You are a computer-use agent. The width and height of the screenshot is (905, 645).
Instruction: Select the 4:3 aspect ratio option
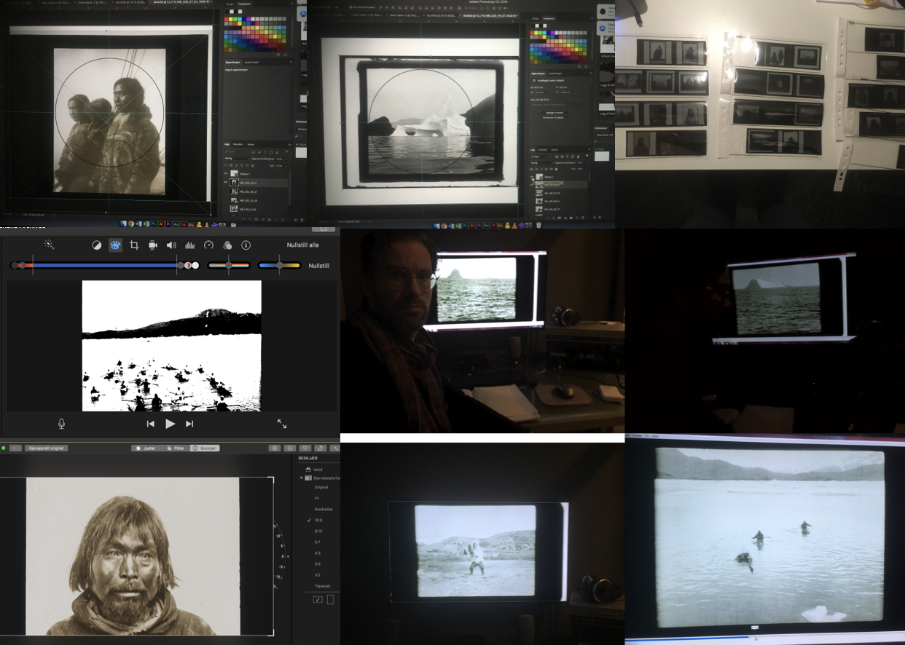(x=317, y=553)
